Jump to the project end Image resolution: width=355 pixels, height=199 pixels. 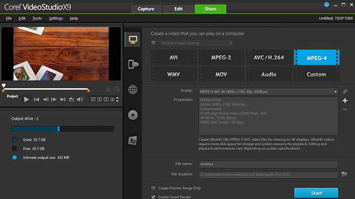coord(63,99)
